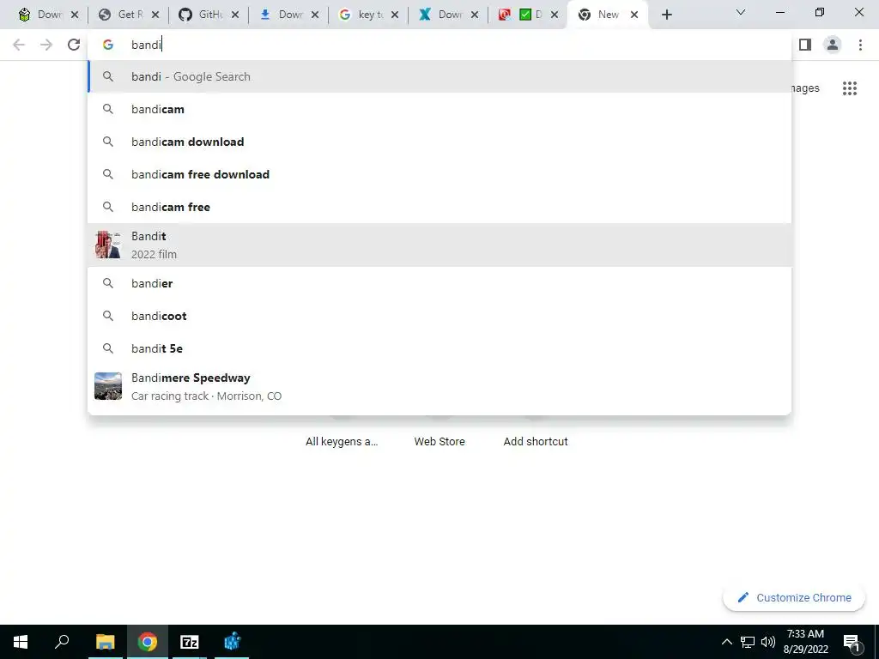879x659 pixels.
Task: Close the 'key t' Google tab
Action: pos(395,15)
